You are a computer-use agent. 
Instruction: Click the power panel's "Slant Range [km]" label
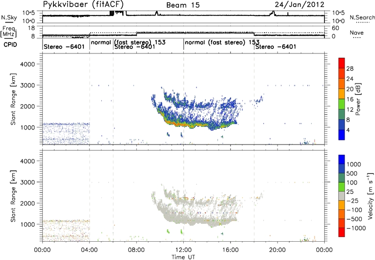click(13, 99)
